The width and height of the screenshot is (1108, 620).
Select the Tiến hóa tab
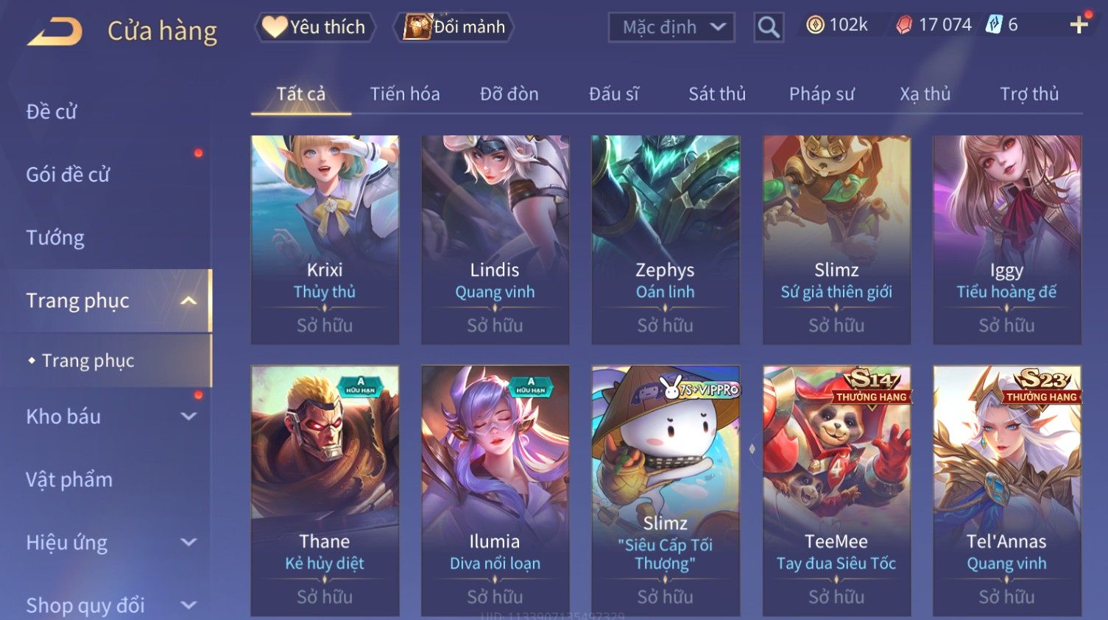coord(405,94)
